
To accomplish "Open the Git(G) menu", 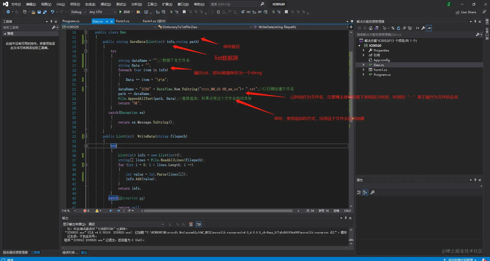I will 61,4.
